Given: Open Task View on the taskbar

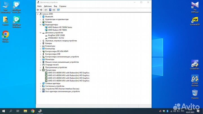Looking at the screenshot, I should coord(18,111).
